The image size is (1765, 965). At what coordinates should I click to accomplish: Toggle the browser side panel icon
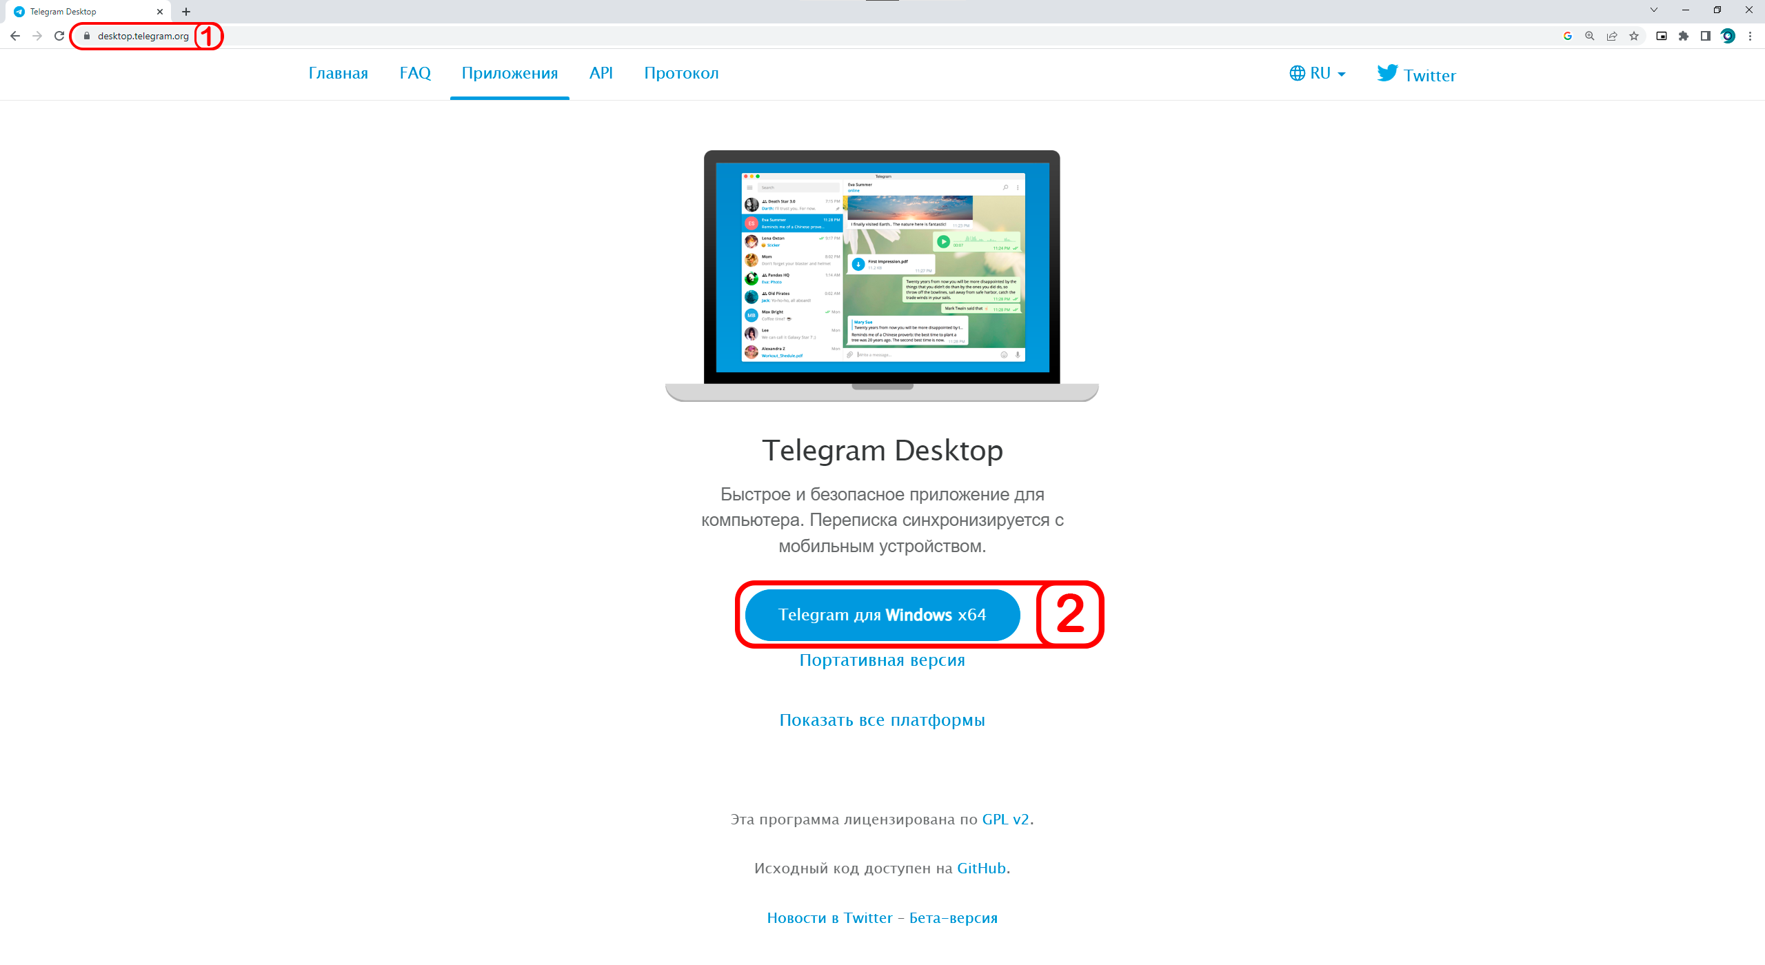point(1706,36)
